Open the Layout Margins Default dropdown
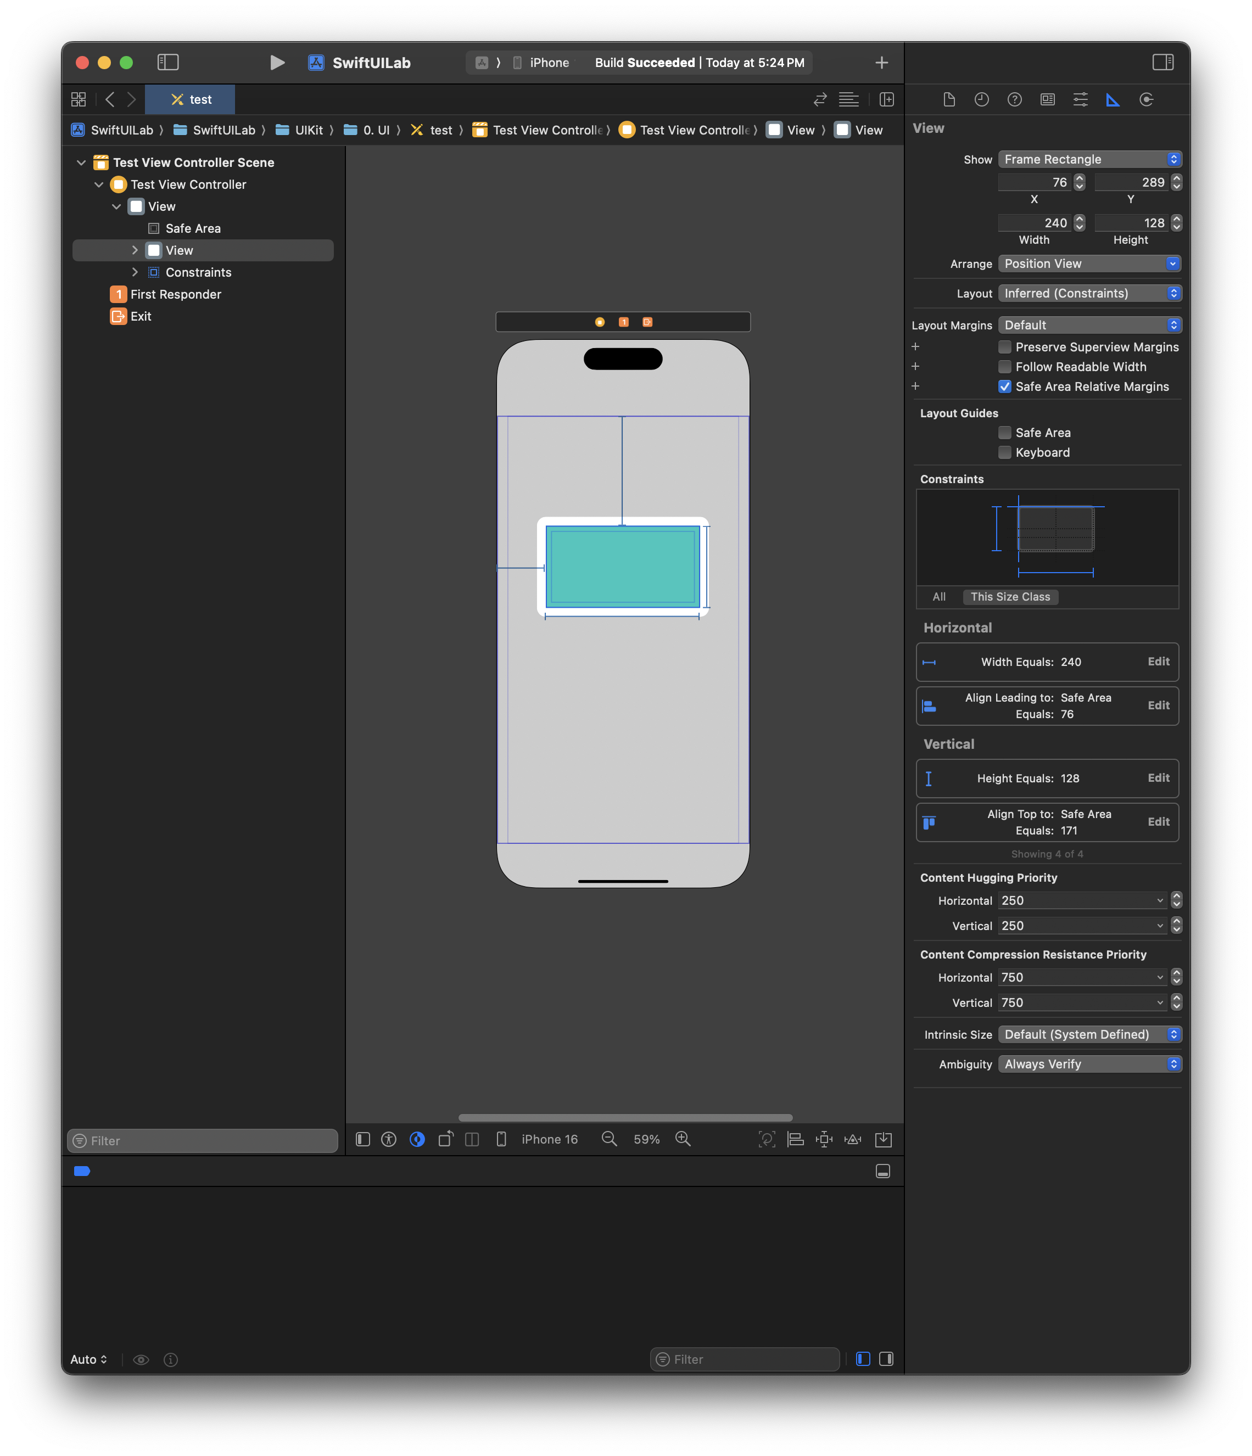 (1089, 324)
